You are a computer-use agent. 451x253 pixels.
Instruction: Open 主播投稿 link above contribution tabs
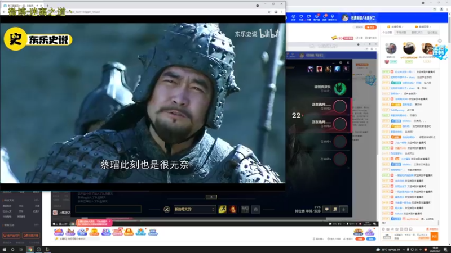tap(396, 26)
